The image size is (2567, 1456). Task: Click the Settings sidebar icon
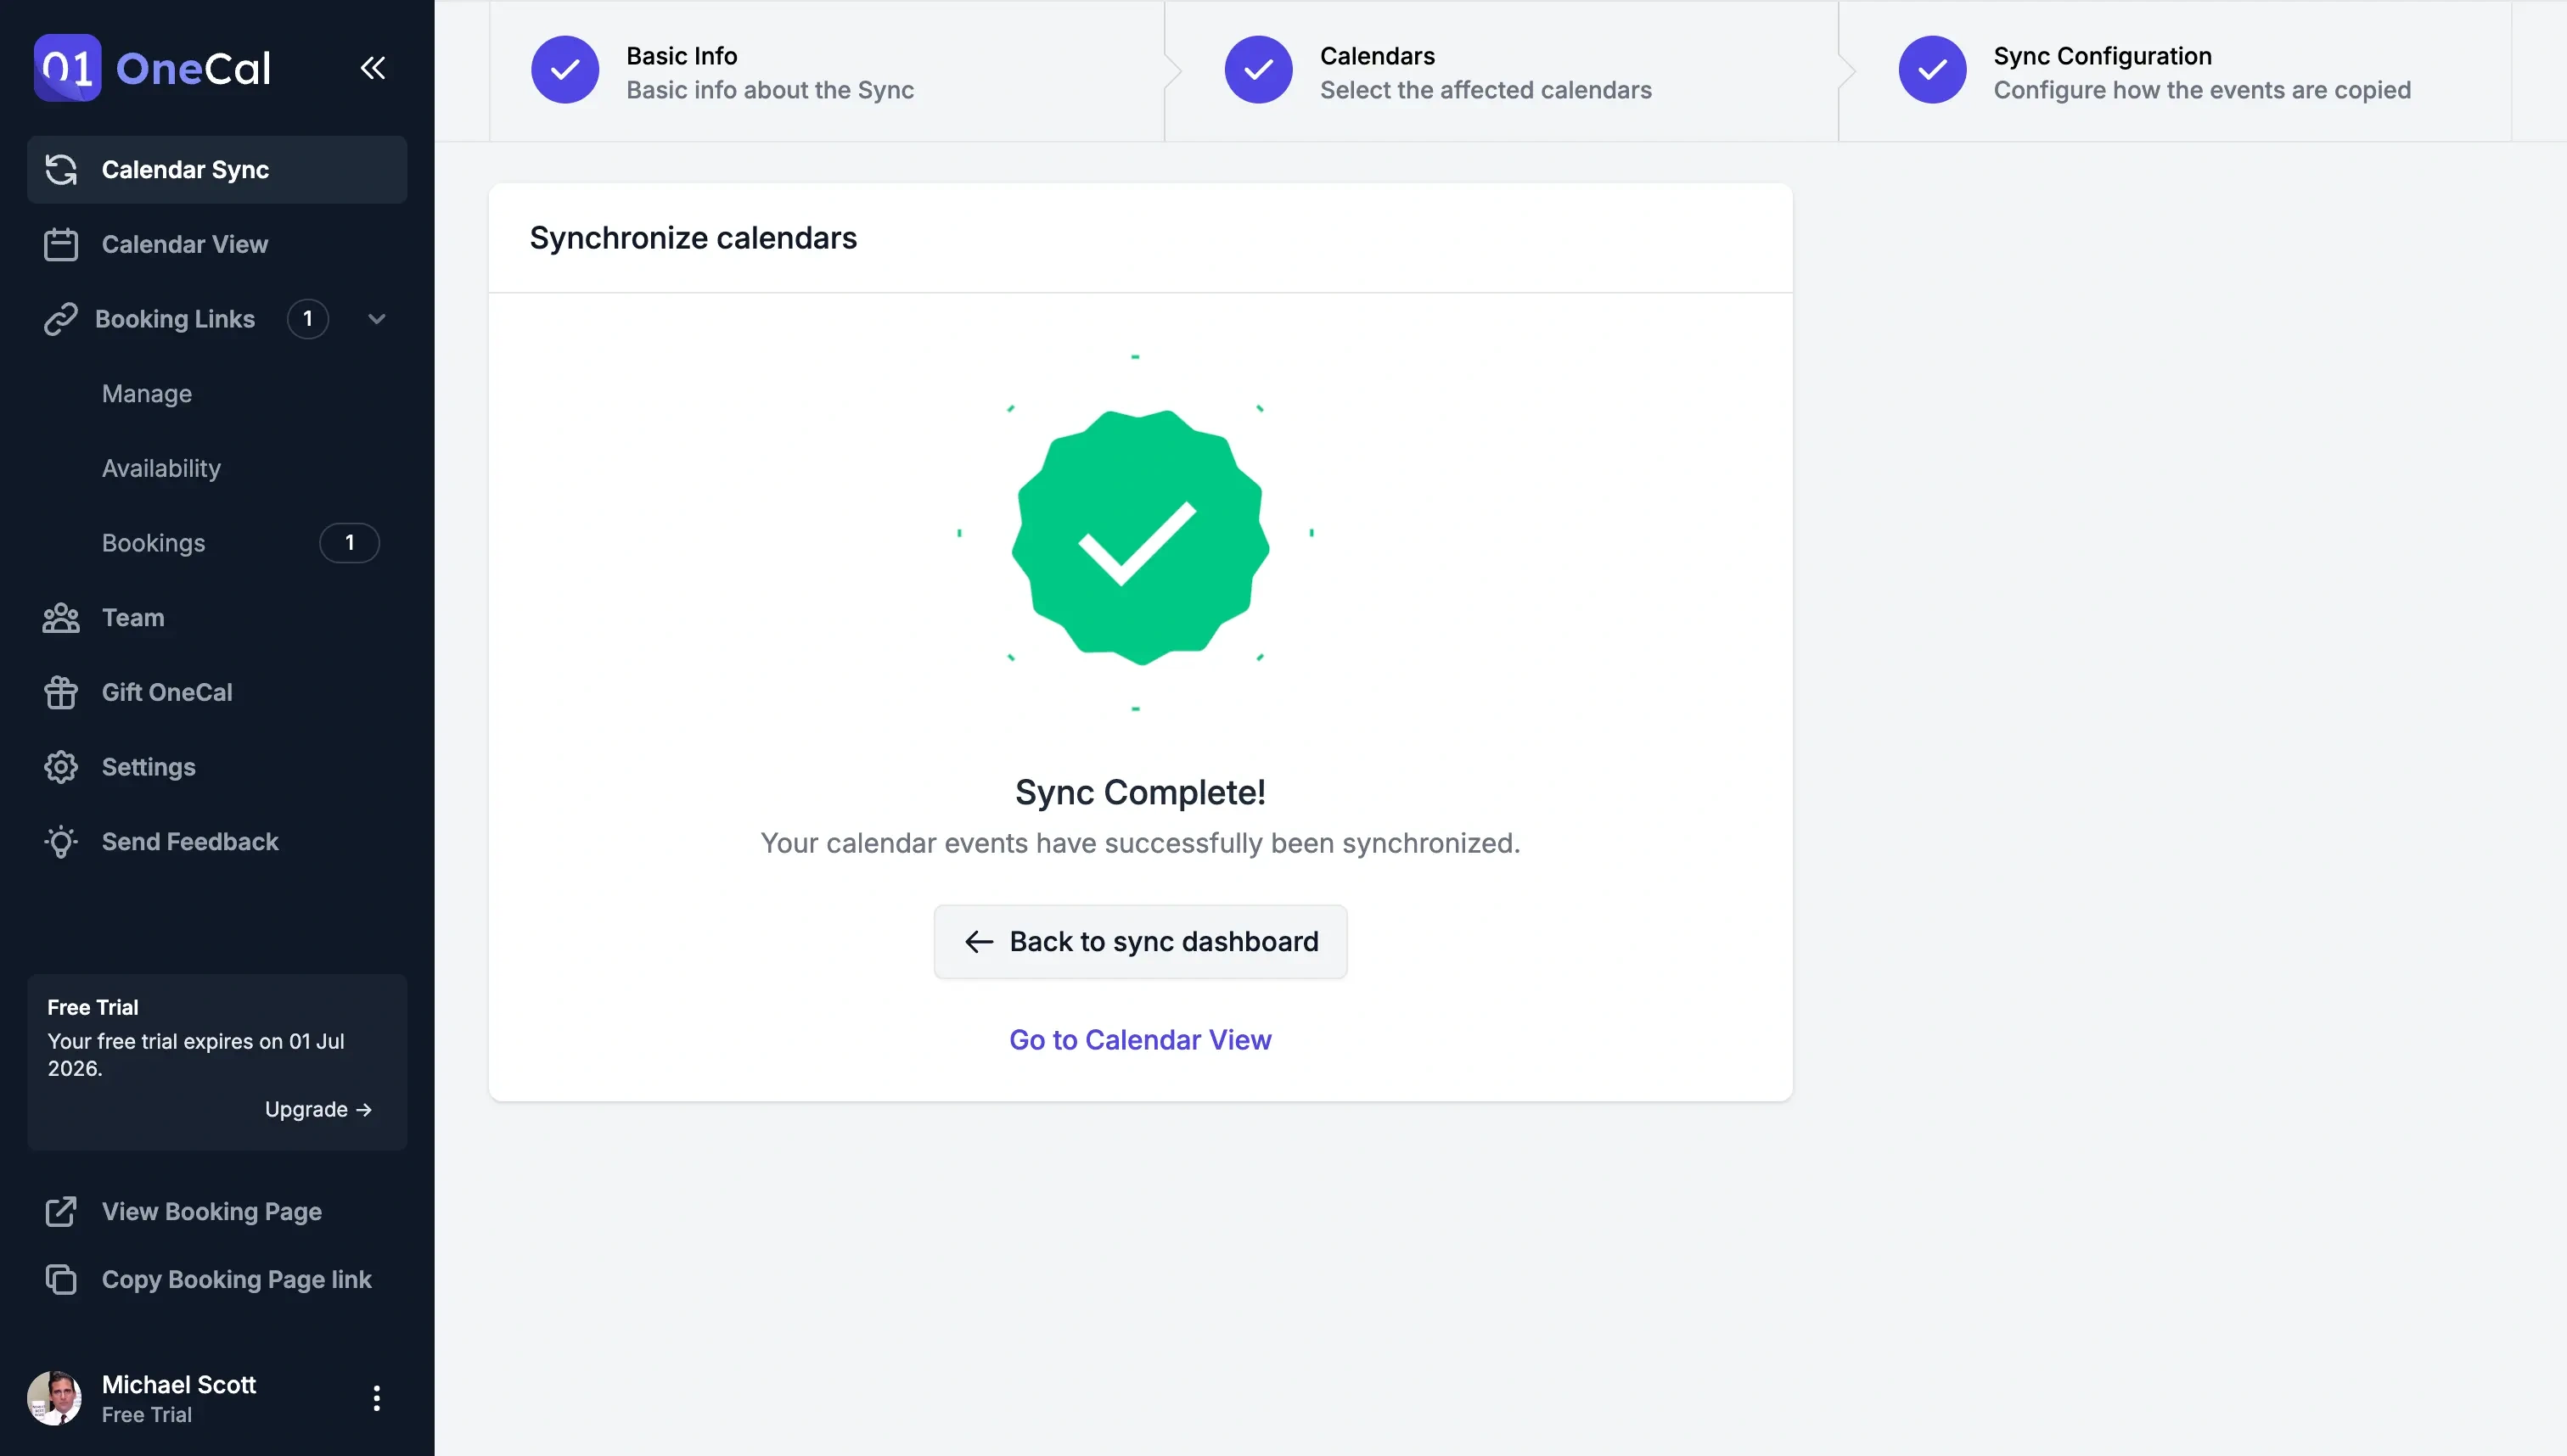point(60,767)
